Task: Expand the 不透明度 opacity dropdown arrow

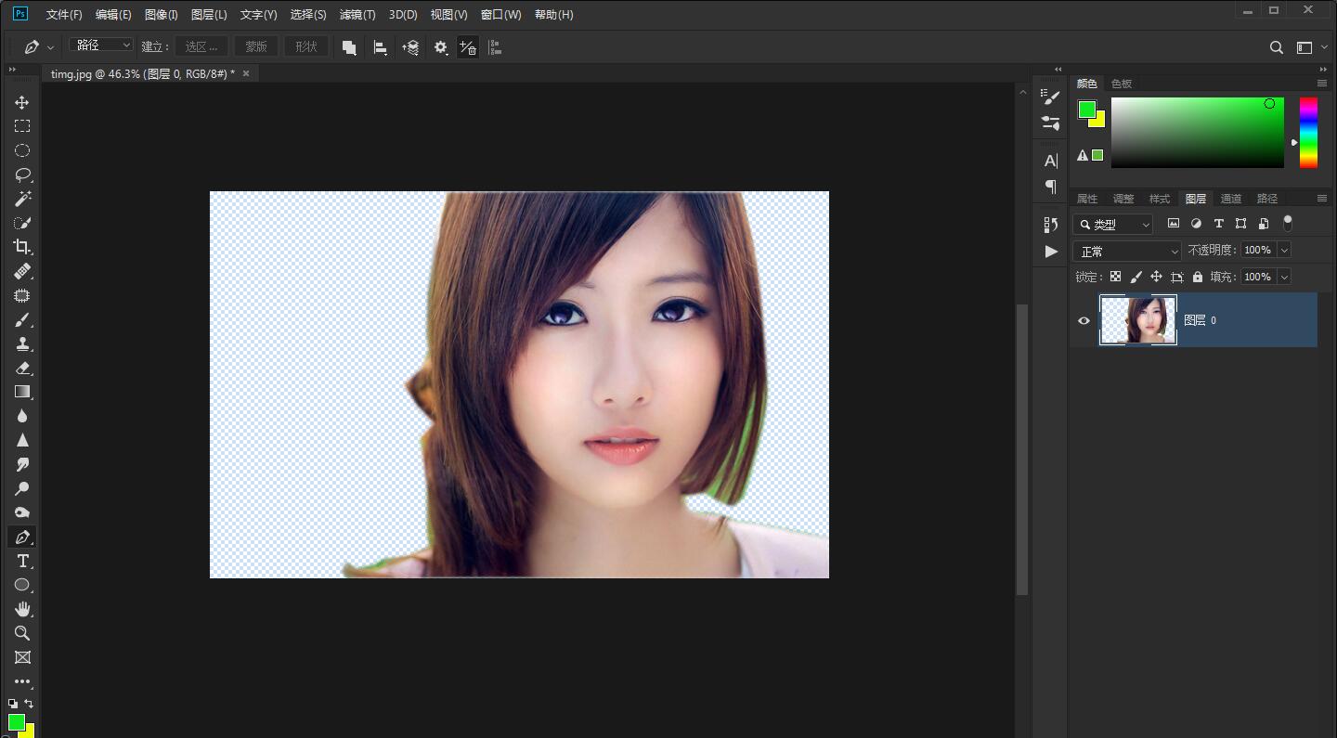Action: click(1284, 250)
